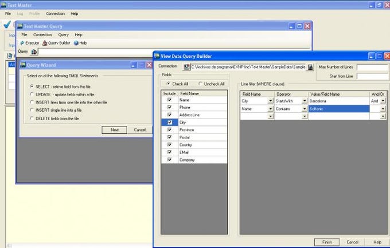
Task: Open the And/Or dropdown on first row
Action: pyautogui.click(x=383, y=101)
